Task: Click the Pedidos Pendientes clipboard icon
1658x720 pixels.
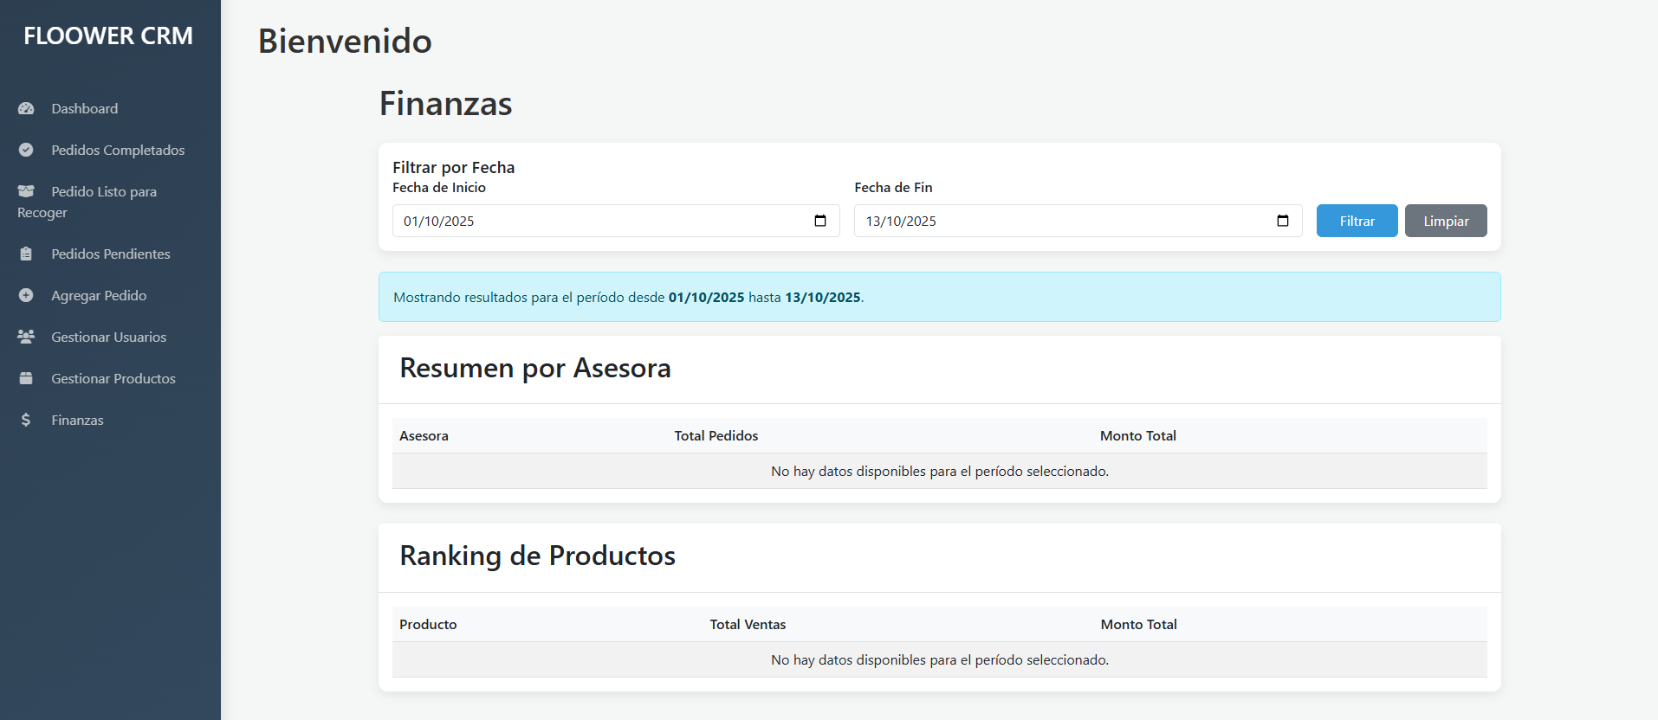Action: (x=26, y=254)
